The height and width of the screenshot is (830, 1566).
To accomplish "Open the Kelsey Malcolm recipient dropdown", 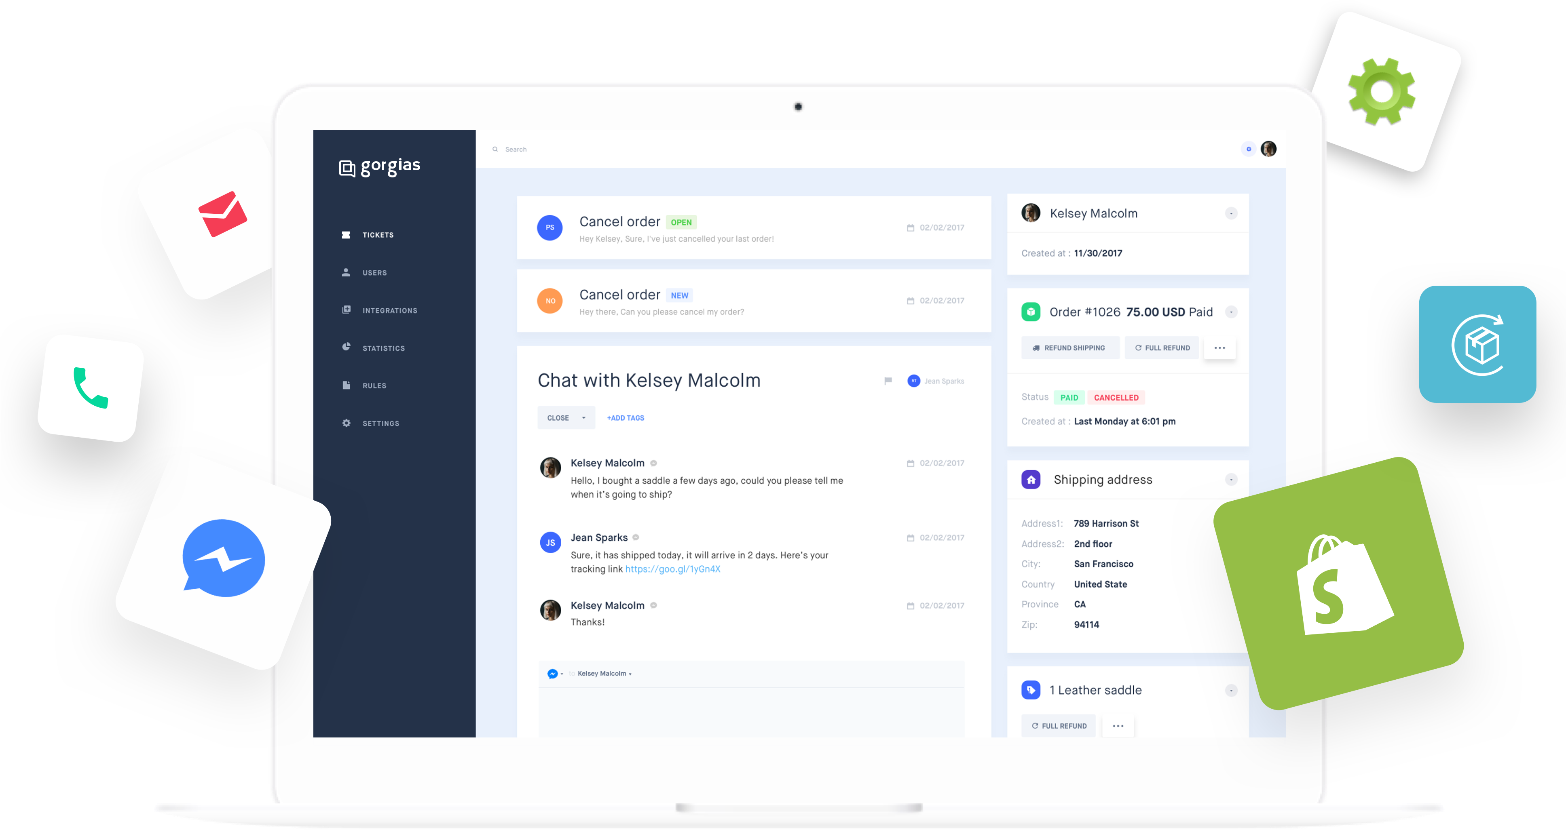I will 604,674.
